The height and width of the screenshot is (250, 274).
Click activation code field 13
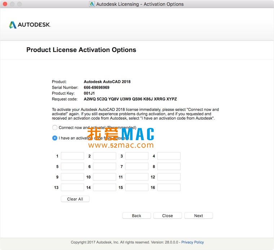point(72,187)
